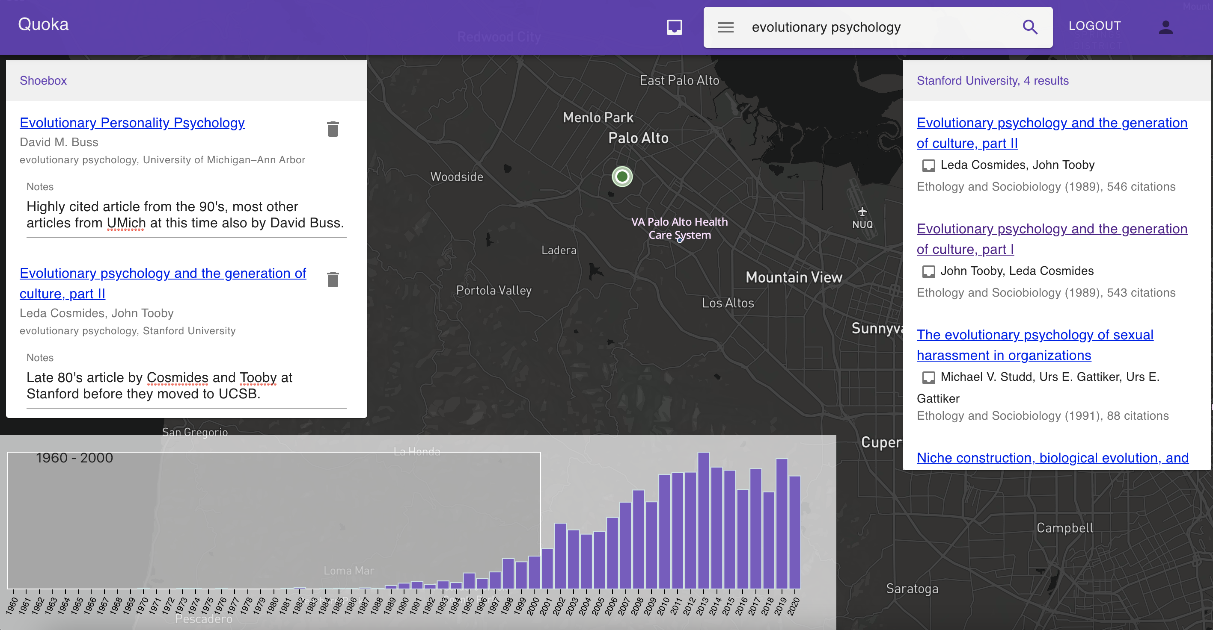This screenshot has height=630, width=1213.
Task: Click the 2010 bar in histogram
Action: tap(664, 531)
